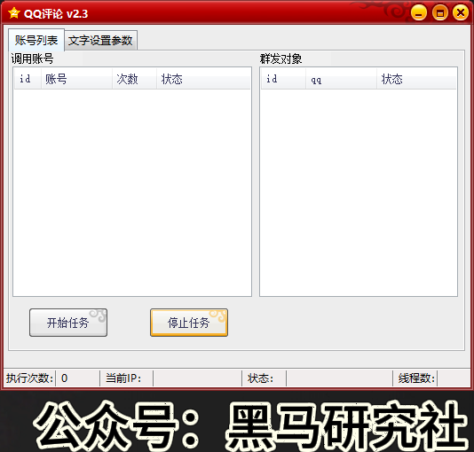
Task: Click the 状态: status bar label
Action: [x=260, y=378]
